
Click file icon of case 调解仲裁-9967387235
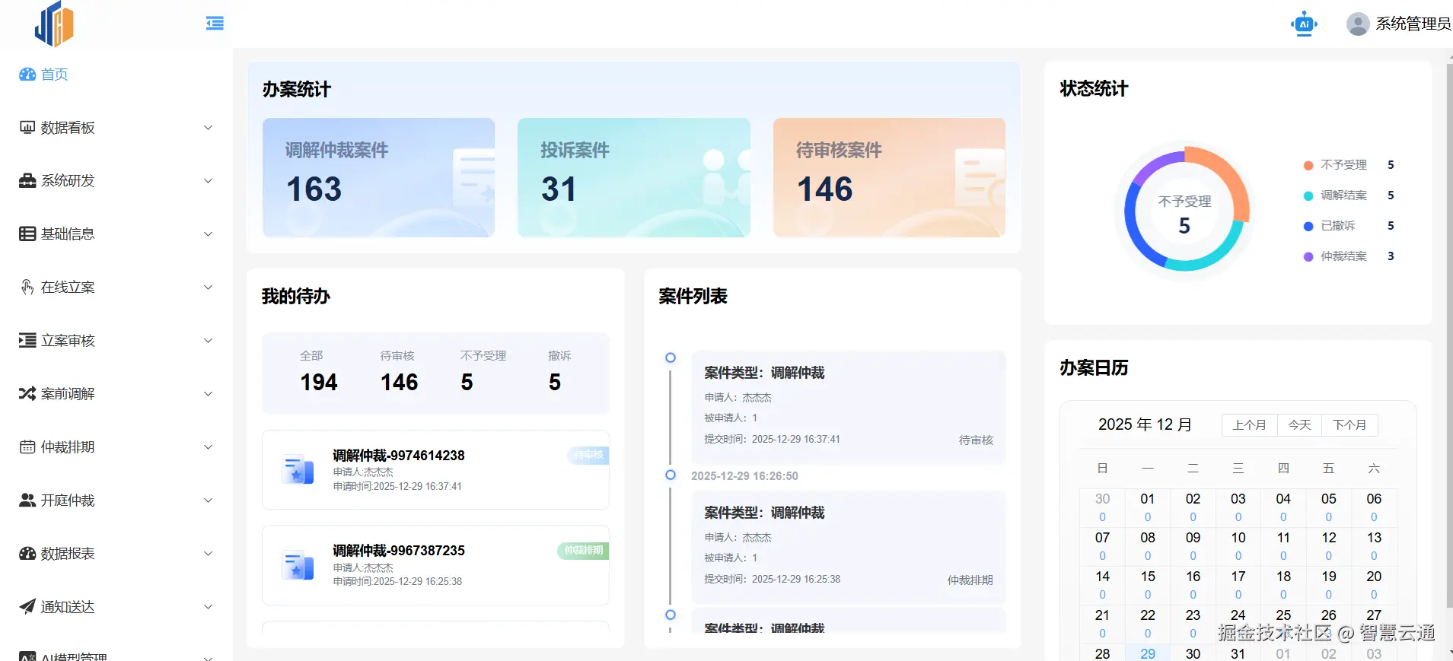tap(298, 565)
